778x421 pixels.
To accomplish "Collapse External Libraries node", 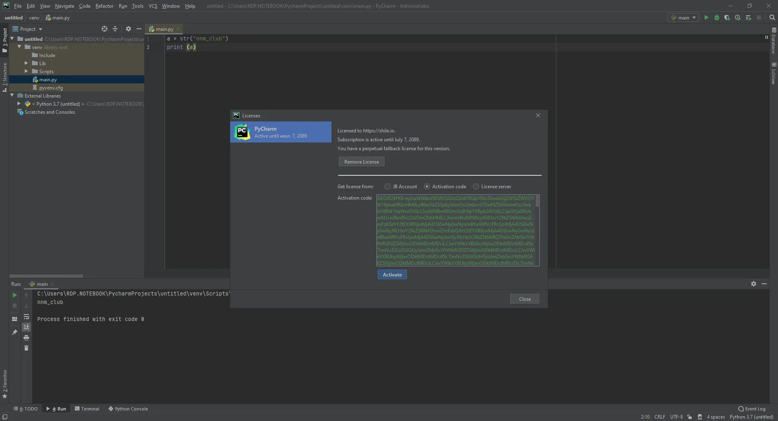I will tap(12, 96).
